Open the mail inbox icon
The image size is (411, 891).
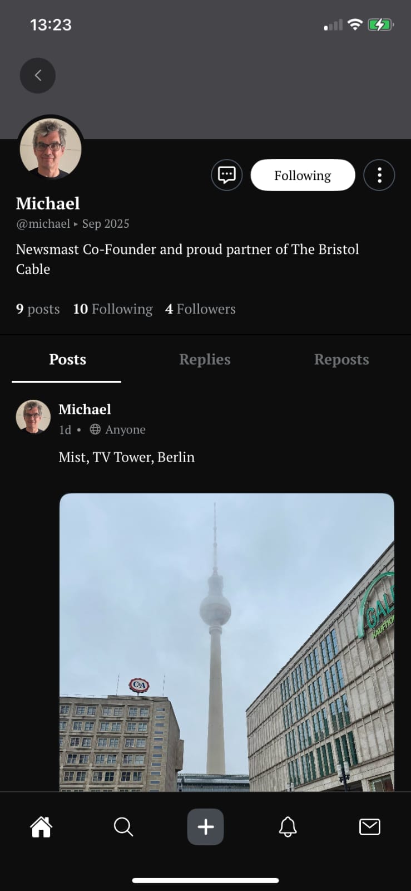pyautogui.click(x=369, y=827)
